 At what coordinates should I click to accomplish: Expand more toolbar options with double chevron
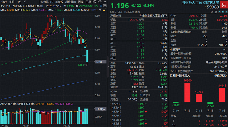105,2
